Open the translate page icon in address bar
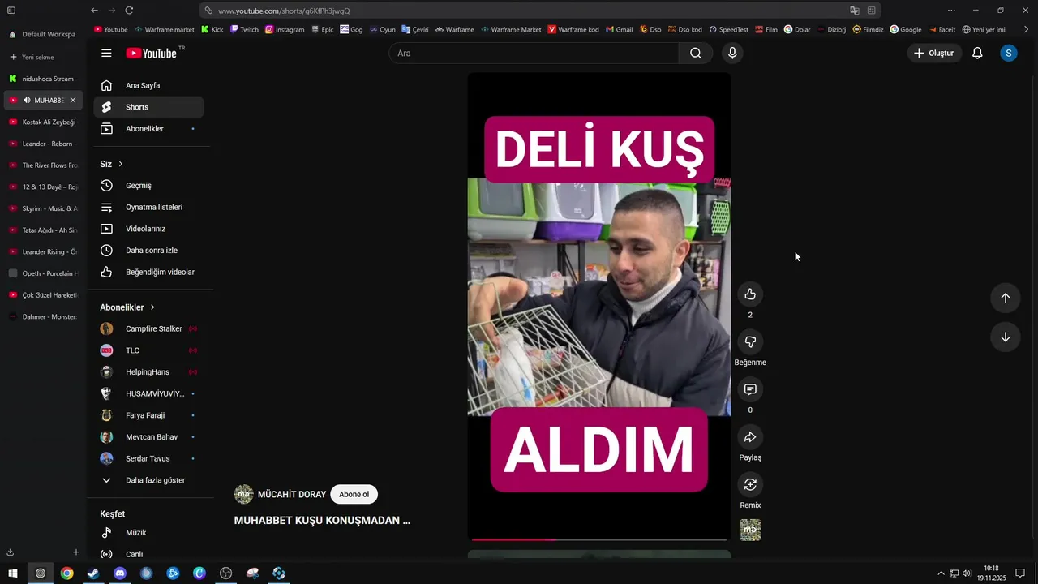The height and width of the screenshot is (584, 1038). click(854, 11)
